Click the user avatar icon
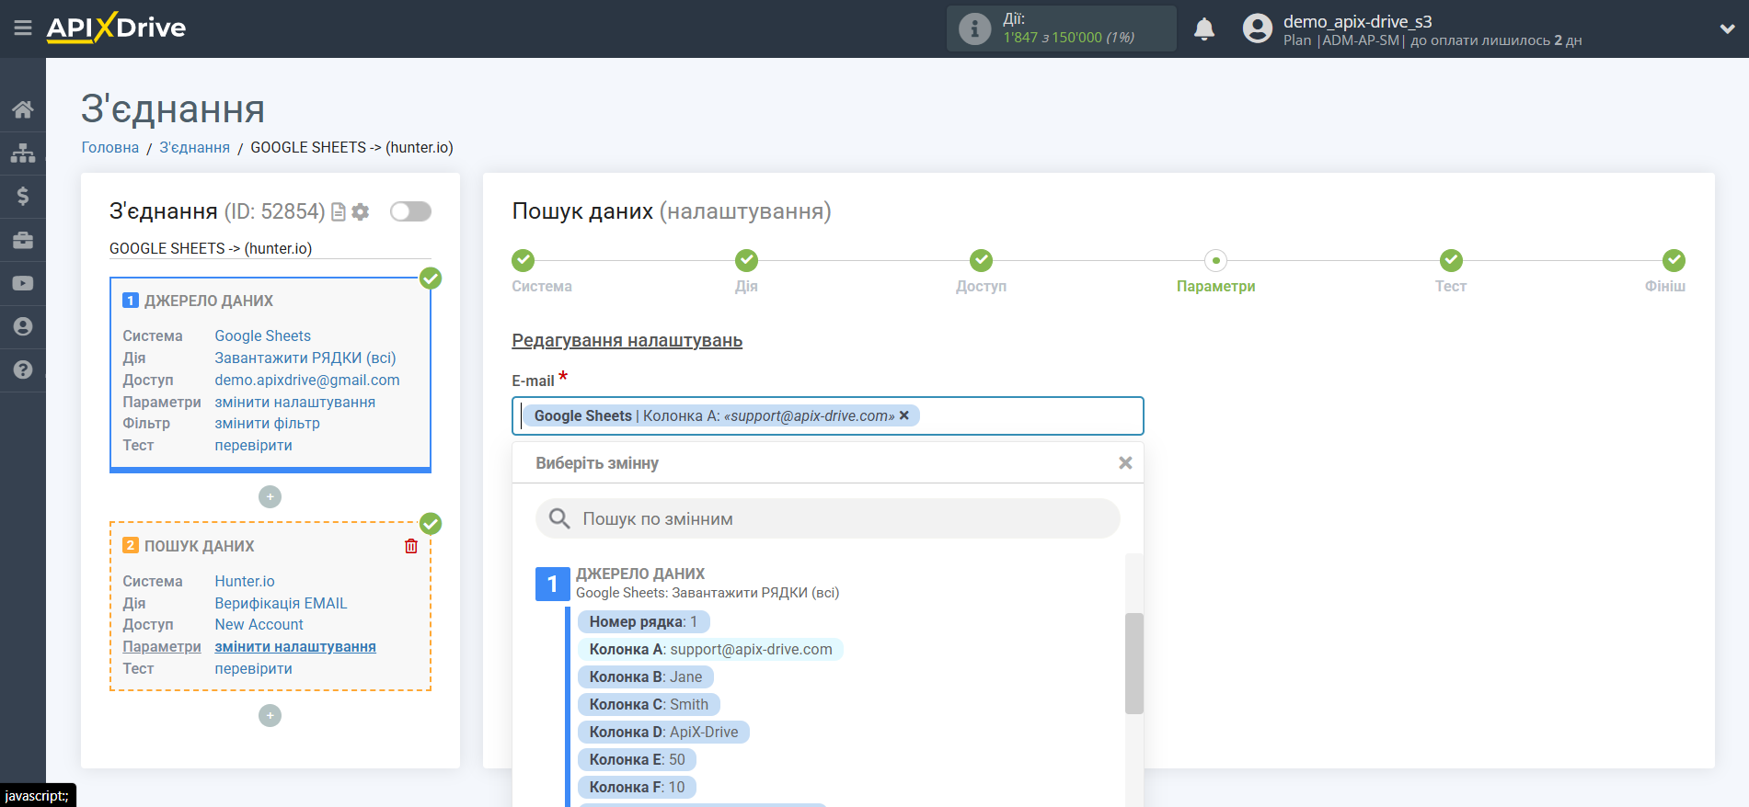 tap(1257, 28)
